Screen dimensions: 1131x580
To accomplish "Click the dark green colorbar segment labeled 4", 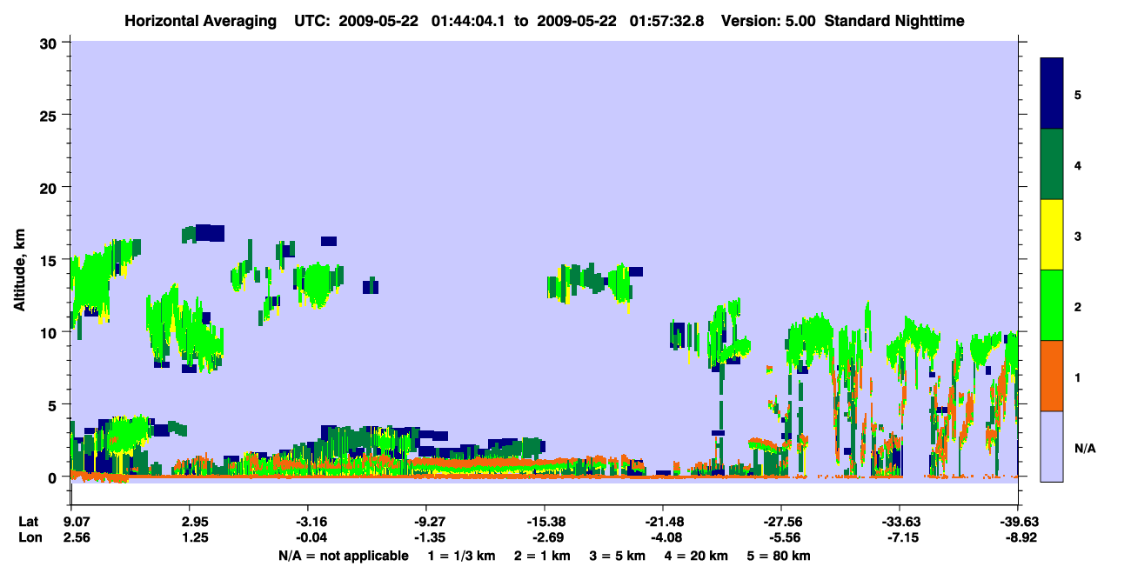I will (1052, 164).
